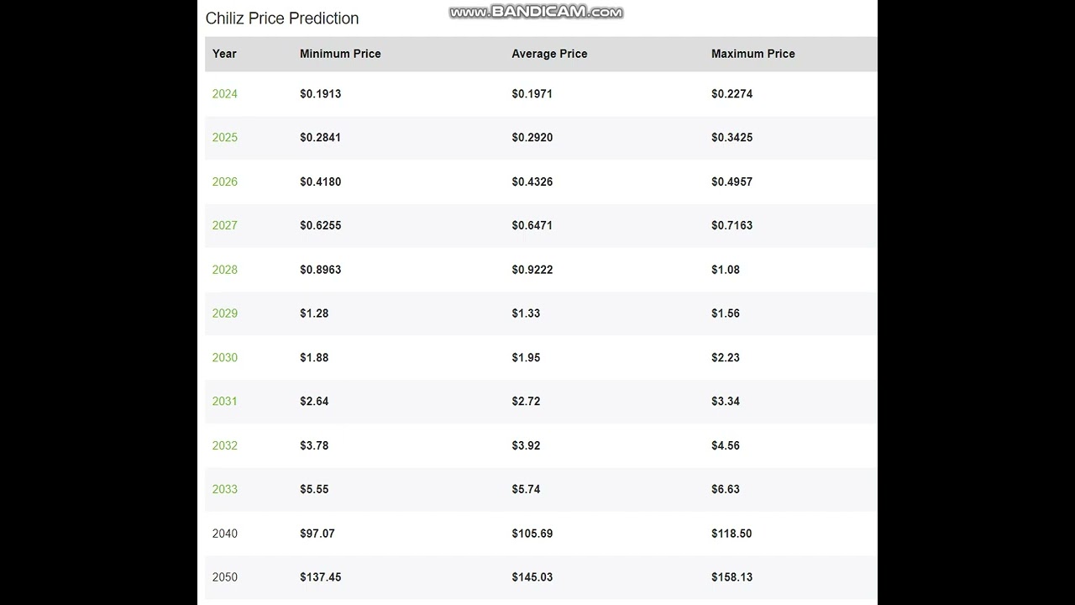Click the Chiliz Price Prediction heading
The height and width of the screenshot is (605, 1075).
tap(282, 18)
